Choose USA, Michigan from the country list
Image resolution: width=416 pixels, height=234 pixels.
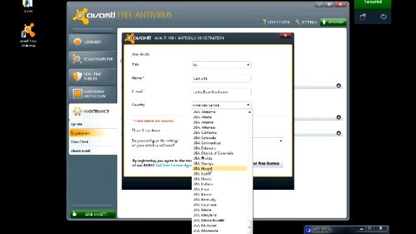click(x=220, y=226)
